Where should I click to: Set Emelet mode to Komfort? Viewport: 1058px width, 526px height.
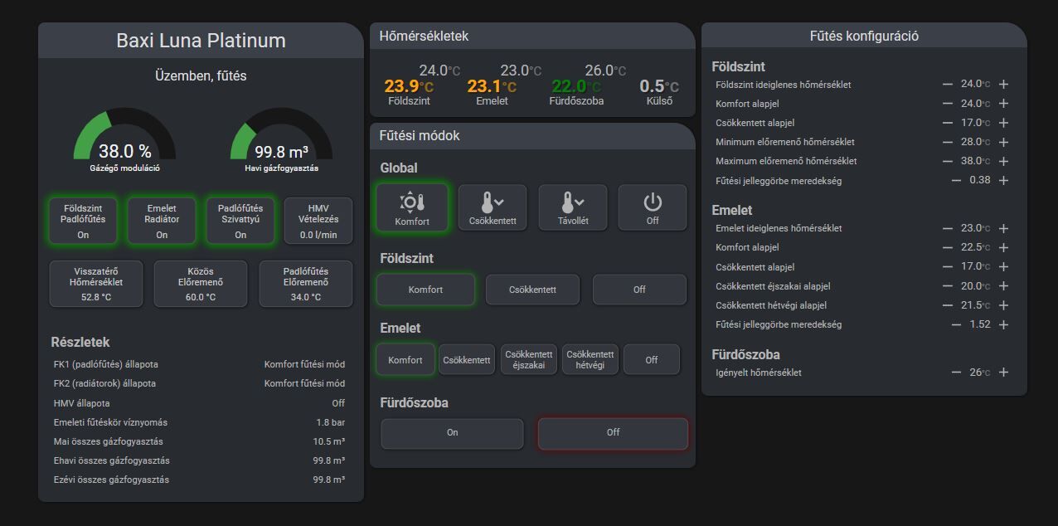[405, 360]
